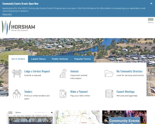
Task: Show the Popular Forms tab
Action: pos(82,59)
